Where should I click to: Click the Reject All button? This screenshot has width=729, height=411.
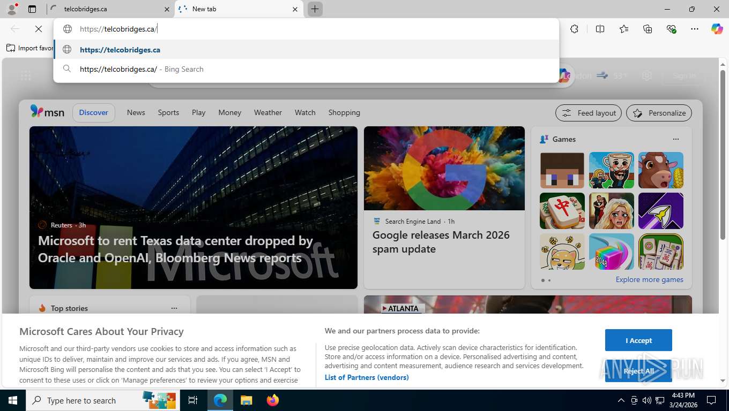pos(638,371)
